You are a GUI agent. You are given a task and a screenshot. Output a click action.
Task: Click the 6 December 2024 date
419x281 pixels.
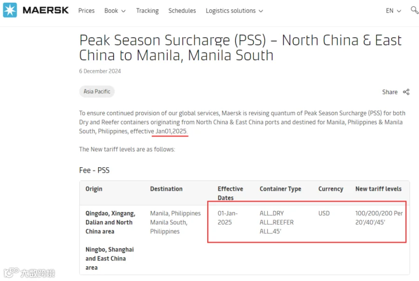click(100, 71)
